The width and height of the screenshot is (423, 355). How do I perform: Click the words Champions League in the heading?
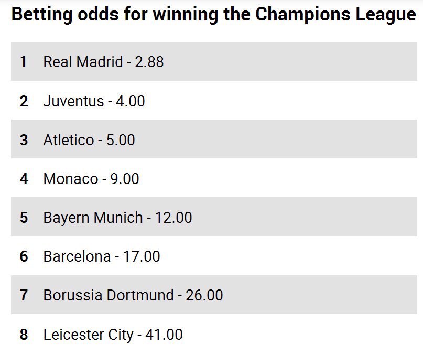click(x=335, y=14)
